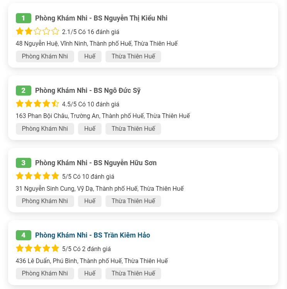This screenshot has width=287, height=289.
Task: Click star rating of BS Nguyễn Thị Kiều Nhi
Action: [x=37, y=31]
